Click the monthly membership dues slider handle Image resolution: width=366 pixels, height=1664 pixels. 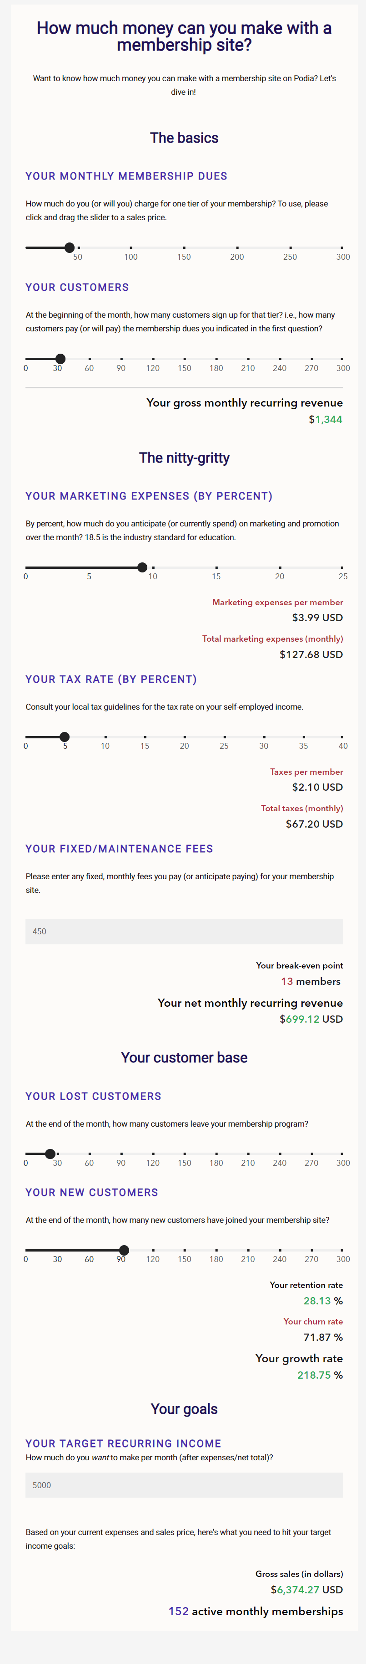tap(70, 247)
